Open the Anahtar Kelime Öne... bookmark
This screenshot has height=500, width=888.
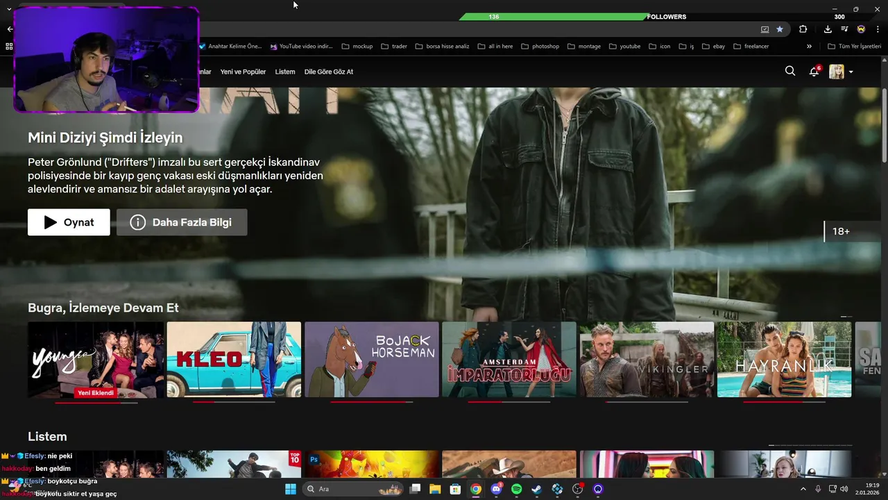230,47
